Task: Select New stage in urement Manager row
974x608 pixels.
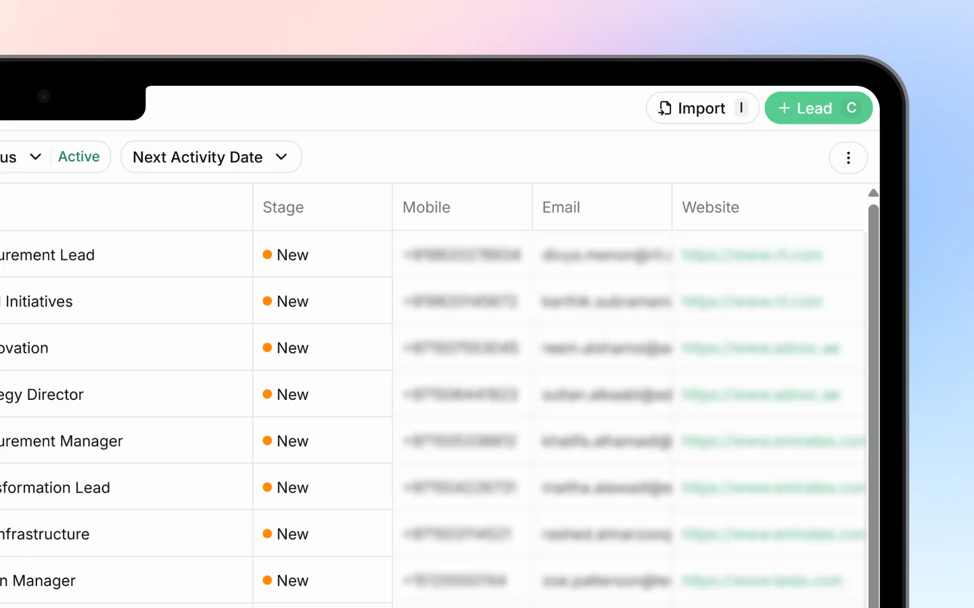Action: (x=285, y=441)
